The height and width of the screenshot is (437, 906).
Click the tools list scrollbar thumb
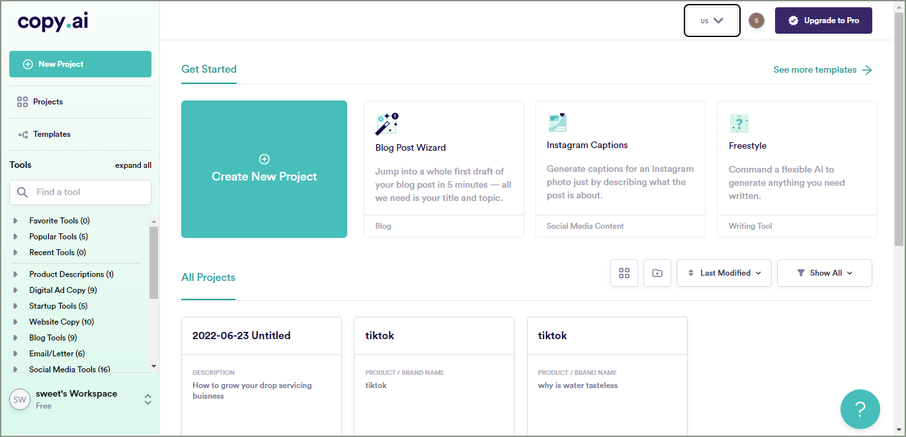click(x=153, y=262)
